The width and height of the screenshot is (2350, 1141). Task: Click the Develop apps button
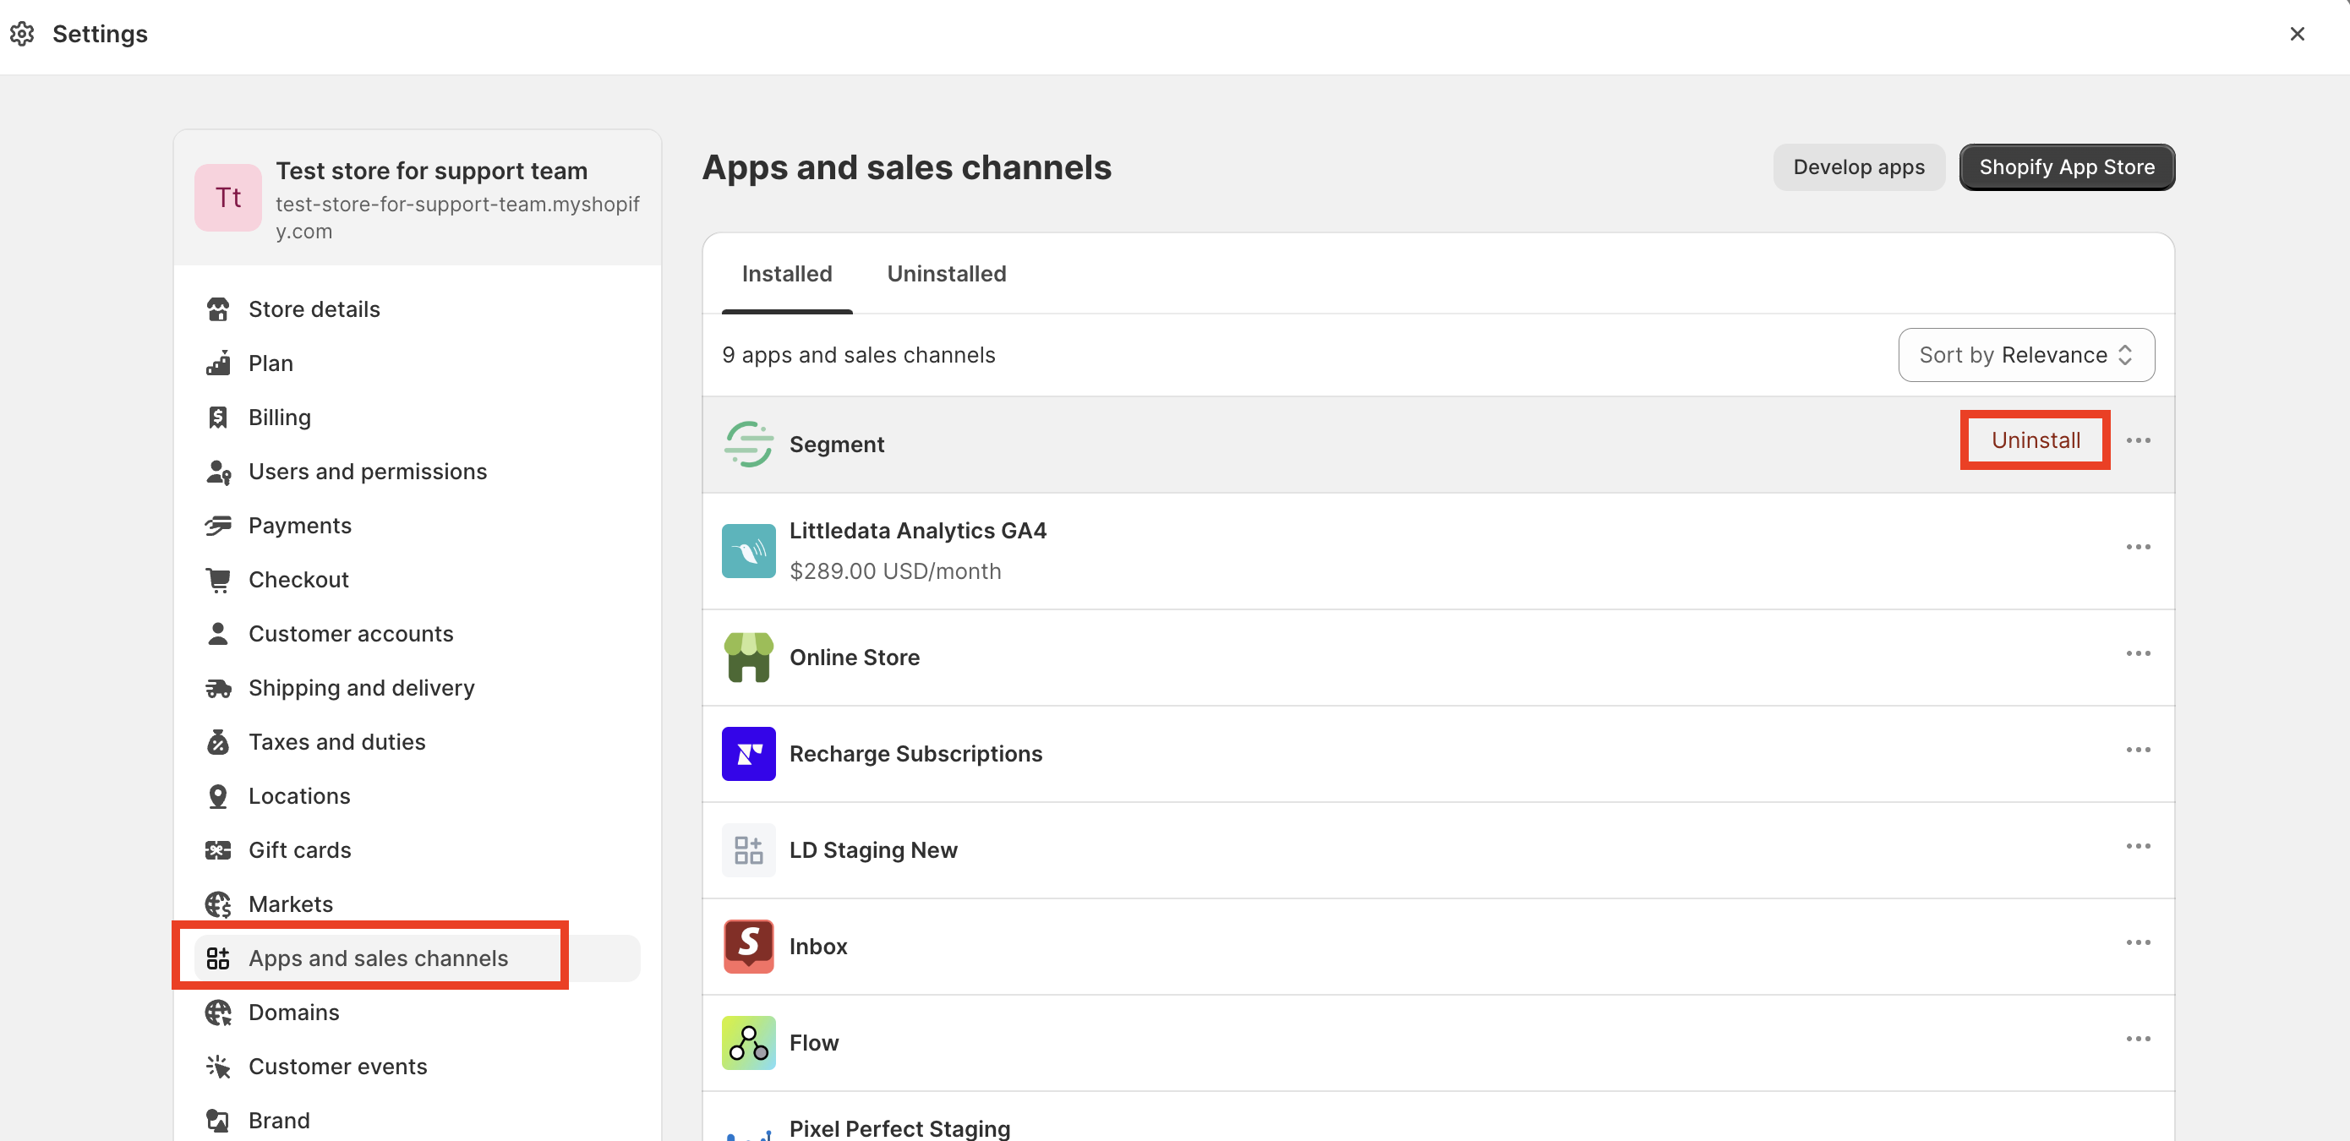1858,167
